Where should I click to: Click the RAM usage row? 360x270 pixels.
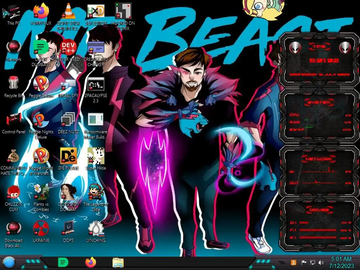pos(321,122)
